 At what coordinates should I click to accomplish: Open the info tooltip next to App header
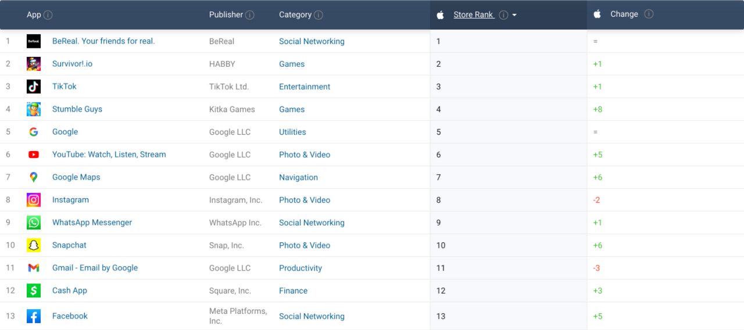click(48, 15)
